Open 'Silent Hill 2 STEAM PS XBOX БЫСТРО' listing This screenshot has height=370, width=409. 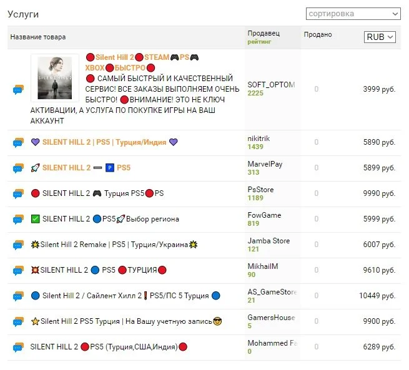click(142, 62)
